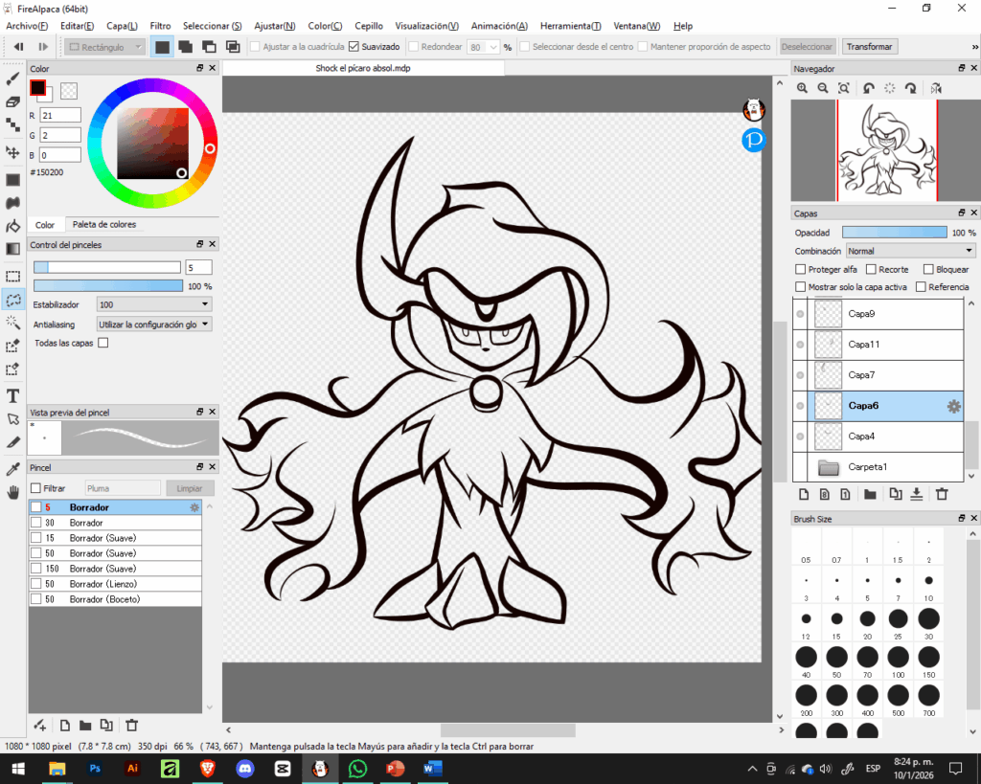Create a new layer with the new layer icon
The image size is (981, 784).
(x=804, y=494)
